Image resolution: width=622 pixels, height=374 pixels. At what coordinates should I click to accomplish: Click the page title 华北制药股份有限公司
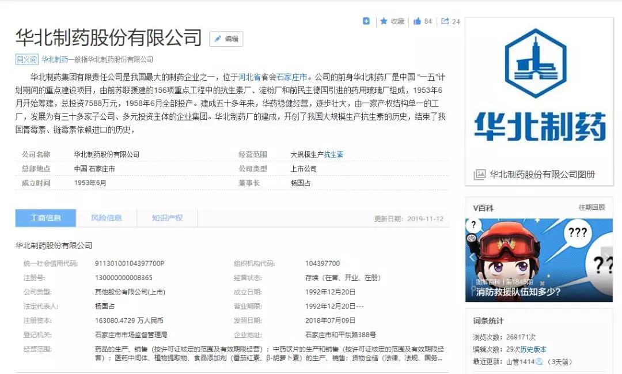pyautogui.click(x=109, y=37)
